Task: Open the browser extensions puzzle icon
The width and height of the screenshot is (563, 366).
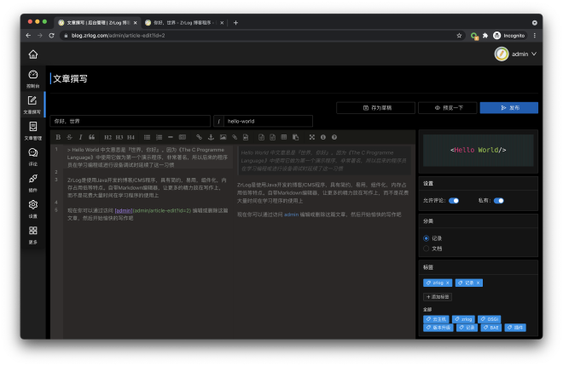Action: (485, 36)
